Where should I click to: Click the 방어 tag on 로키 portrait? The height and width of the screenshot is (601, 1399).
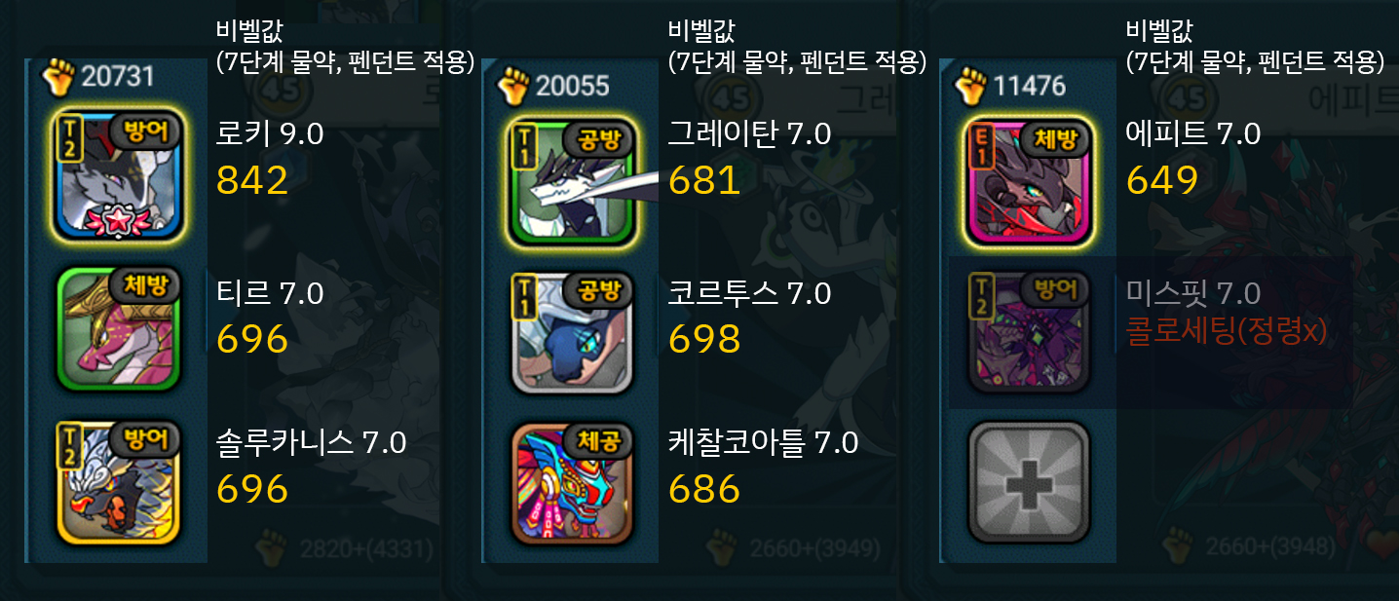tap(146, 130)
